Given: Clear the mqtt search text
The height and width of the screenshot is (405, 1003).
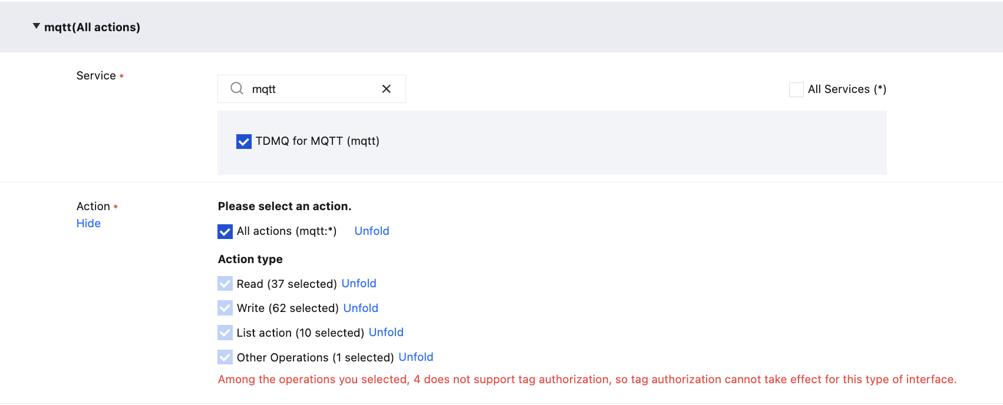Looking at the screenshot, I should (387, 89).
